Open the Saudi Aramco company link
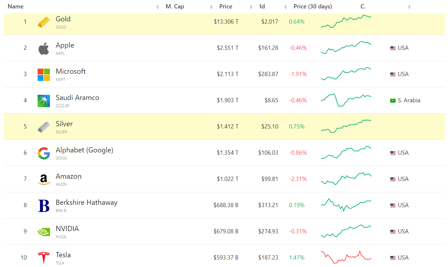 (77, 97)
